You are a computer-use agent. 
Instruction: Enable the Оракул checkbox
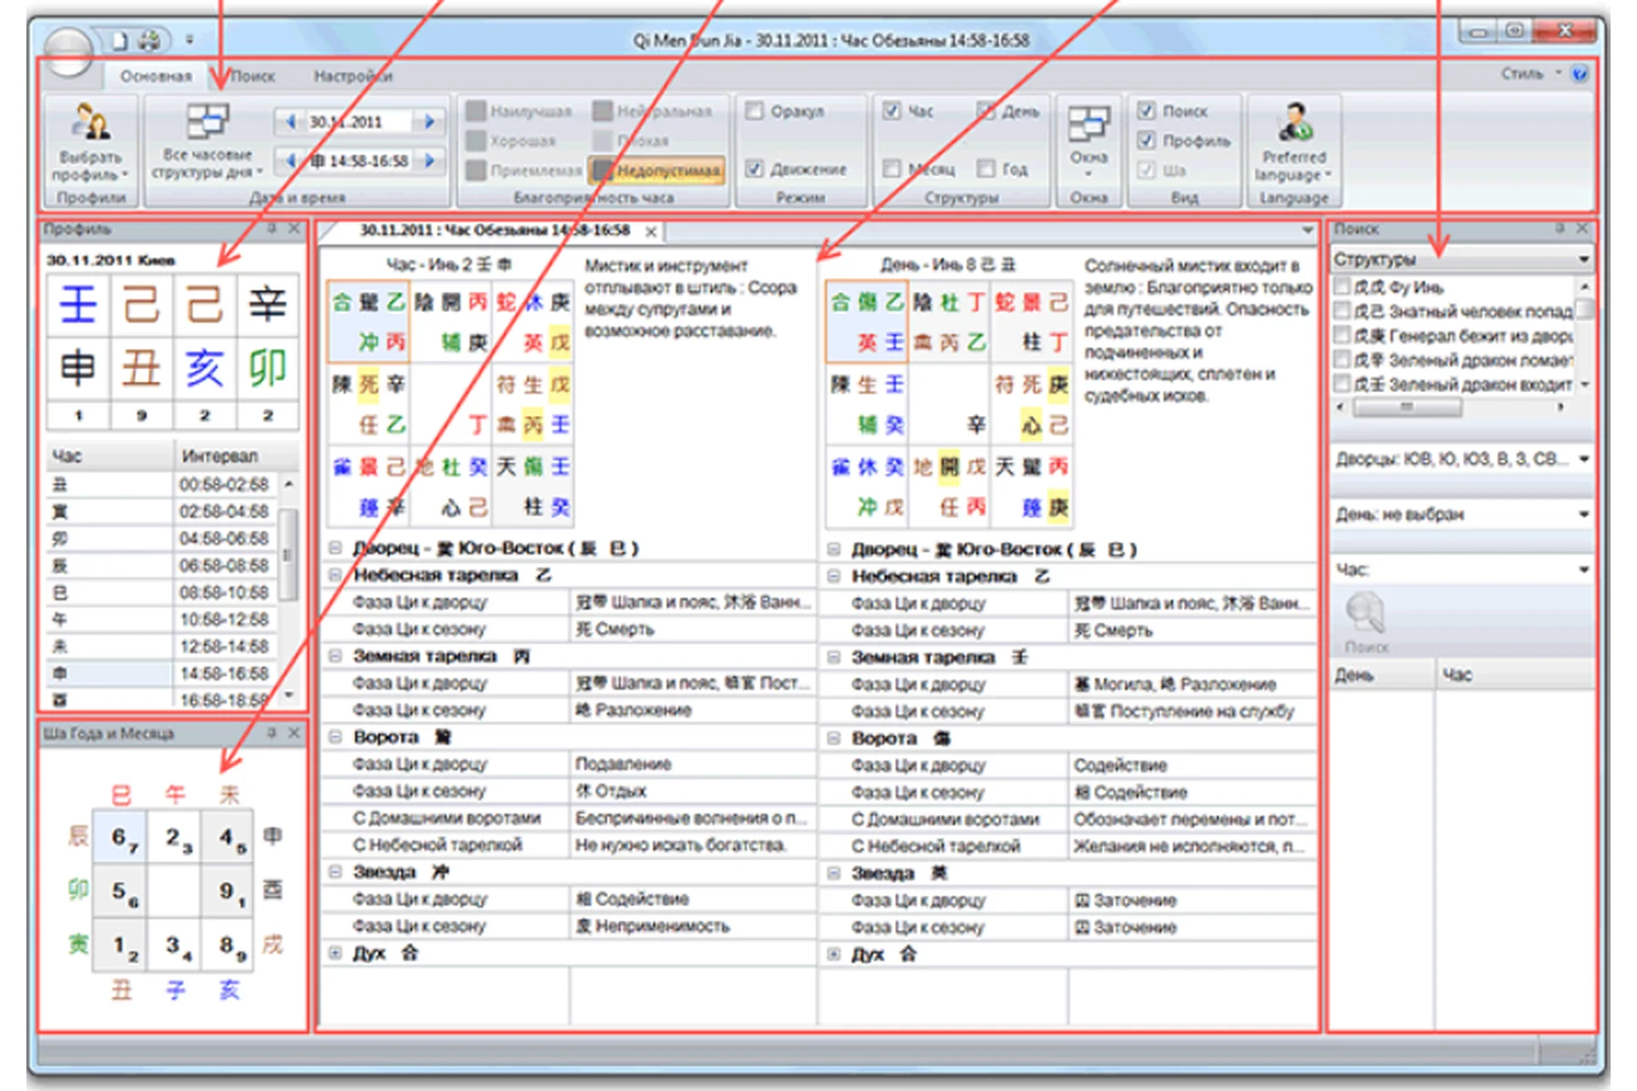tap(754, 112)
